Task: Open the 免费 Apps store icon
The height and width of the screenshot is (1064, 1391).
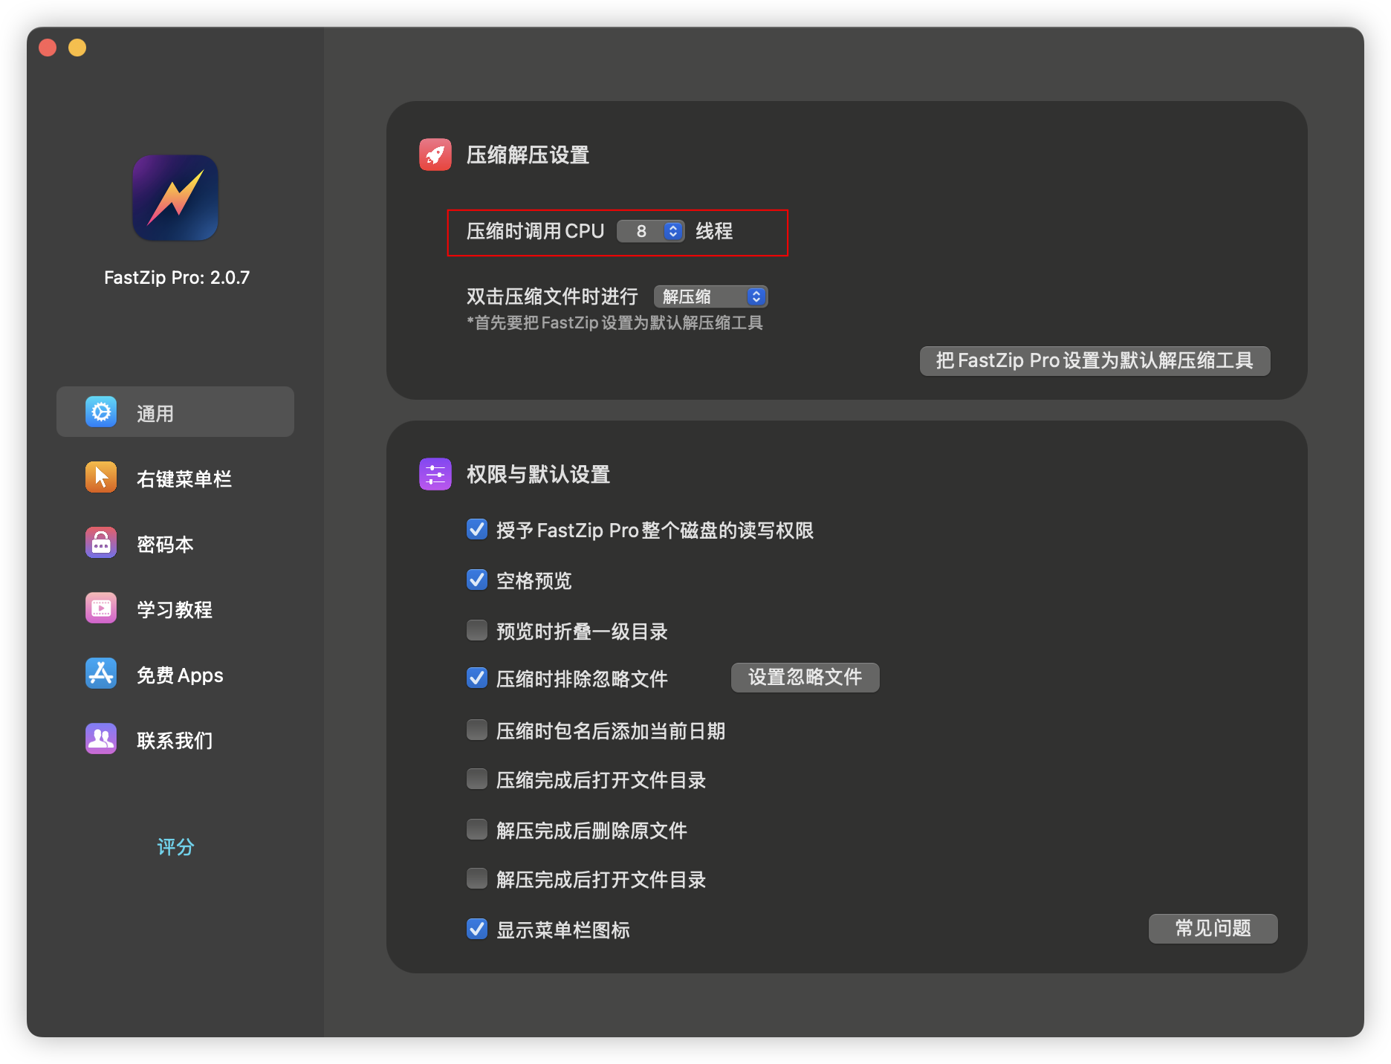Action: [101, 674]
